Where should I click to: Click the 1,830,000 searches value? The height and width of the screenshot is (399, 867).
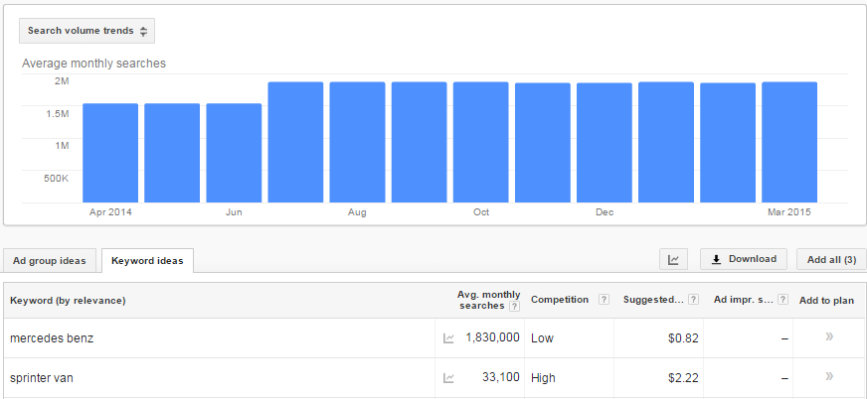[492, 337]
